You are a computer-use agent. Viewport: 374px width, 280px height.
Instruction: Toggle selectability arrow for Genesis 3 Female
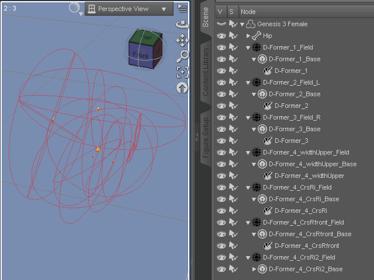pyautogui.click(x=233, y=24)
